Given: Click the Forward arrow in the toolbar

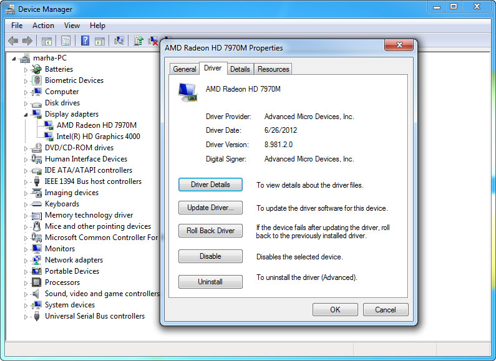Looking at the screenshot, I should click(x=27, y=41).
